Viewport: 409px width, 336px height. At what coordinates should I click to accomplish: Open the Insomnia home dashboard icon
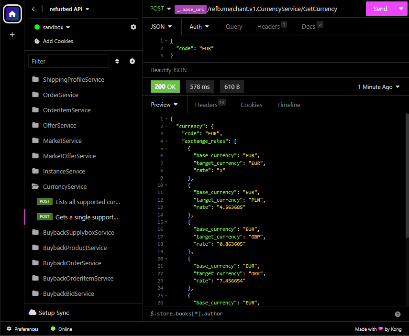[x=12, y=14]
